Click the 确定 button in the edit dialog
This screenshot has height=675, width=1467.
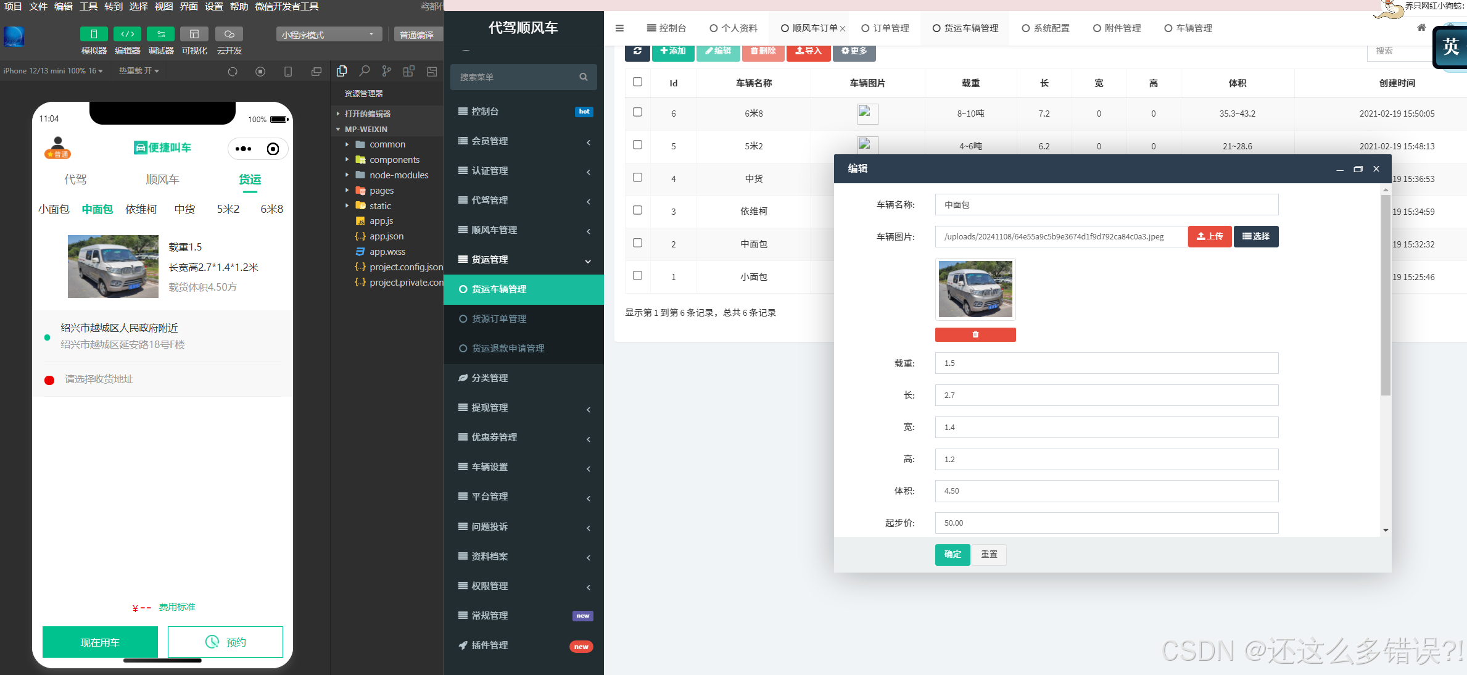tap(952, 554)
